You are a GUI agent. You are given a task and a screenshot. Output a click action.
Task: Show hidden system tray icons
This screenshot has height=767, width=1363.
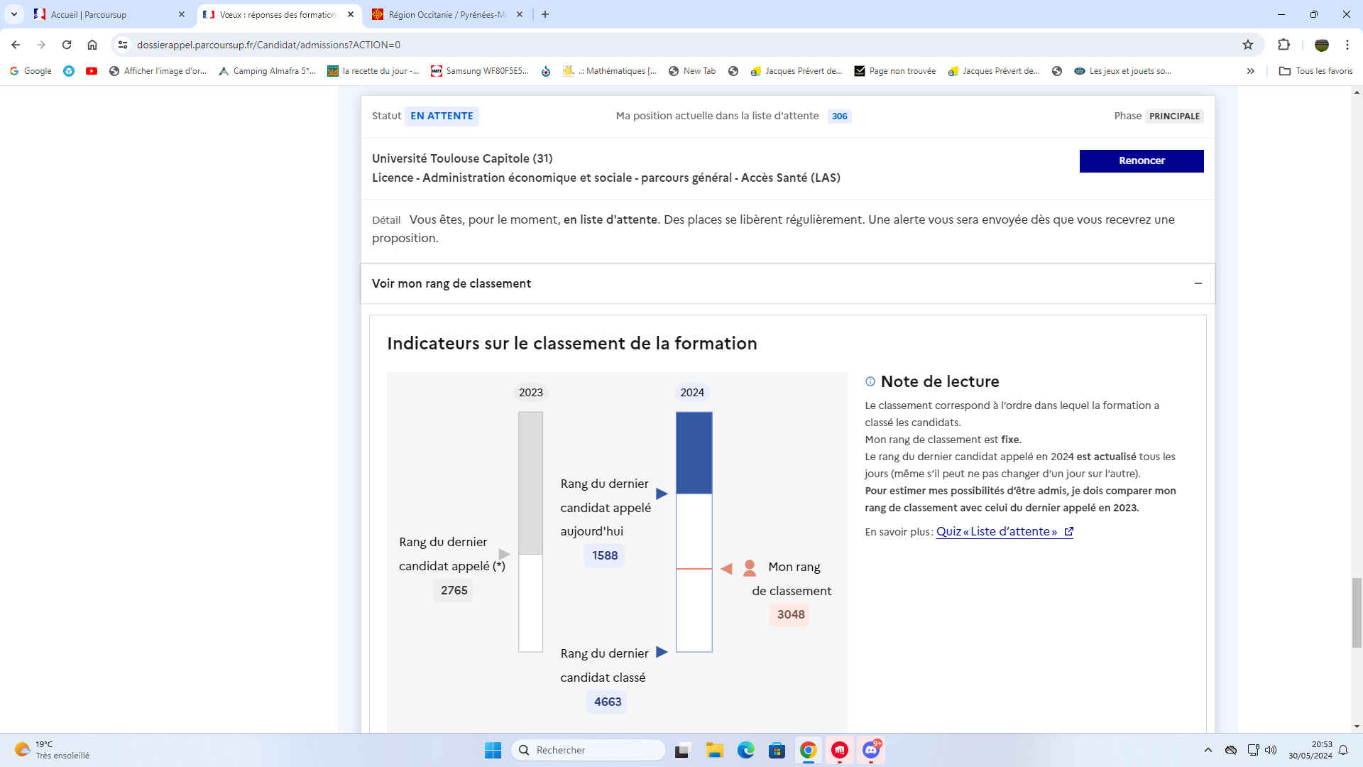[1208, 750]
